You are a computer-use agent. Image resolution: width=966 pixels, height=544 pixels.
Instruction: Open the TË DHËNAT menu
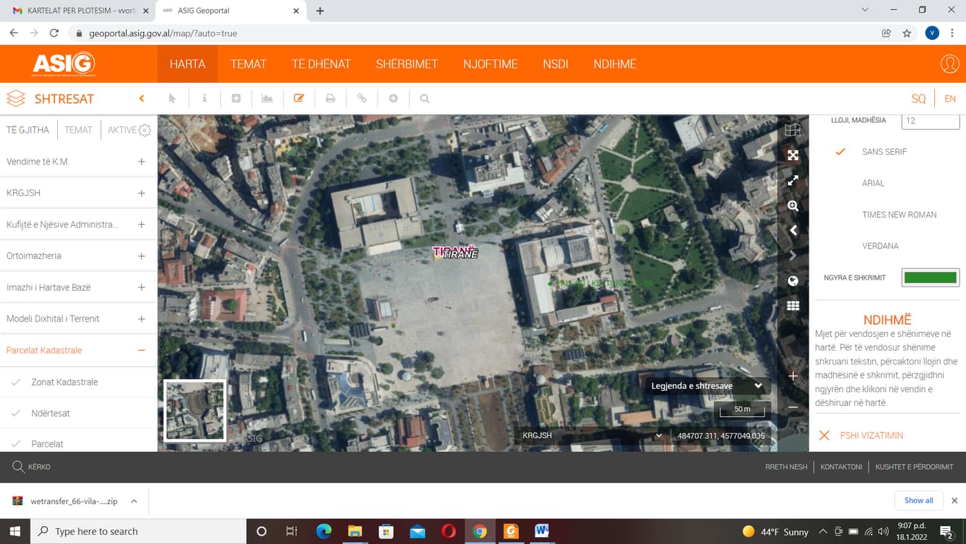tap(322, 64)
